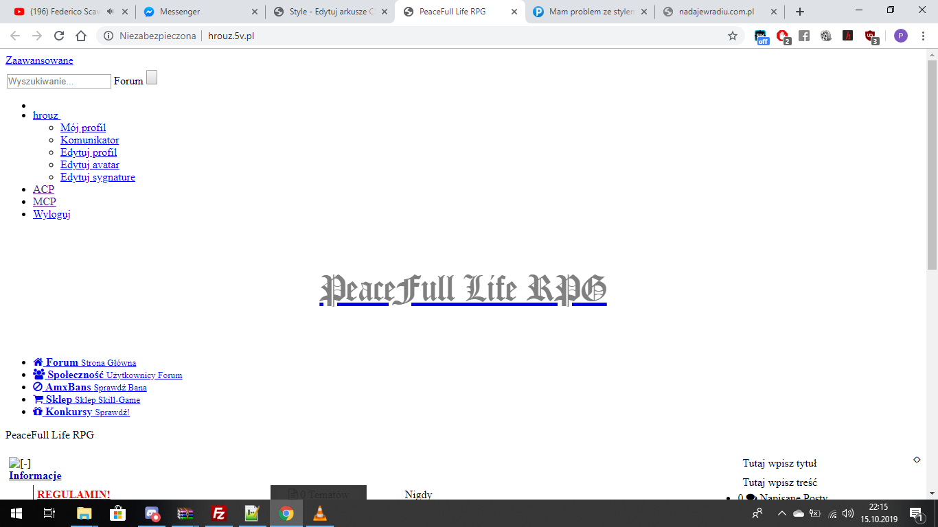Click the Wyloguj logout link
The width and height of the screenshot is (938, 527).
pos(52,214)
